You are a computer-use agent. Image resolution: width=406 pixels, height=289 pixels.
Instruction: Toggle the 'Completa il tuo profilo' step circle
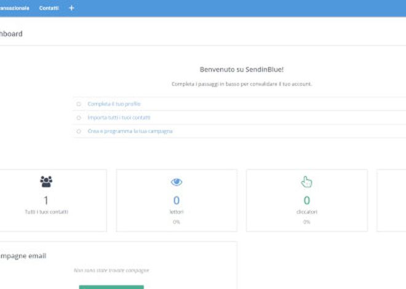[79, 104]
